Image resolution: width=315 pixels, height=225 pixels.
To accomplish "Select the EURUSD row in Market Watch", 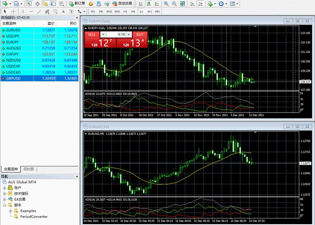I will pos(39,30).
